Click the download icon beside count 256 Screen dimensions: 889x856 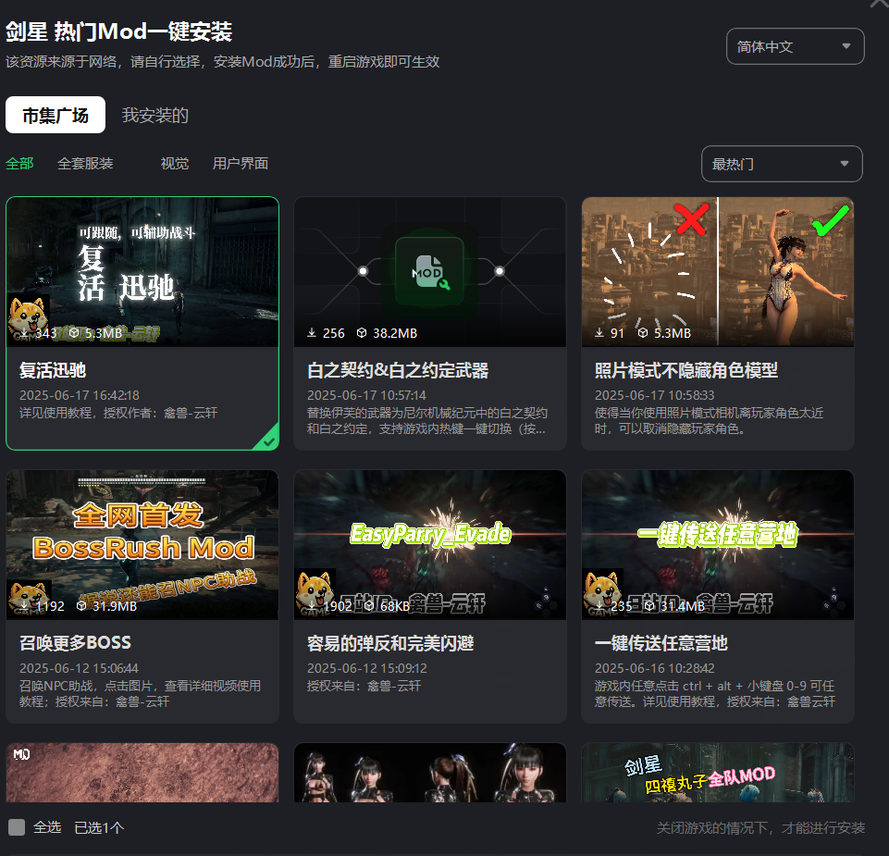point(312,333)
